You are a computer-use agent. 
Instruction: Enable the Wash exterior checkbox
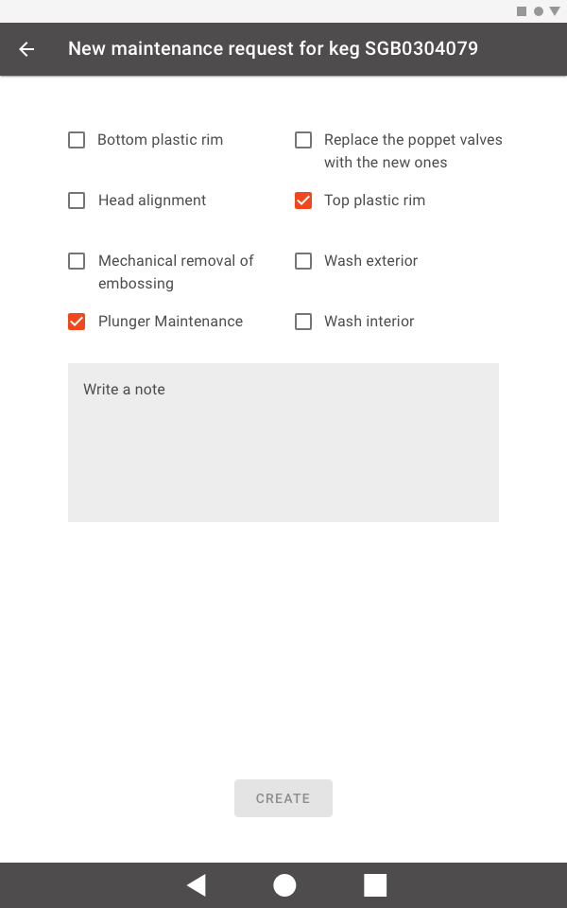[303, 261]
